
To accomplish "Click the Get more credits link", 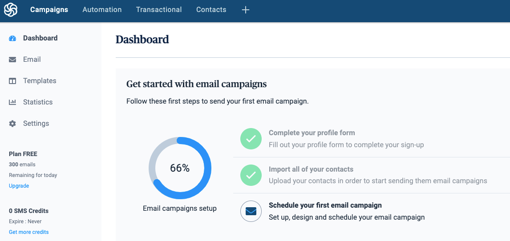I will pos(29,232).
